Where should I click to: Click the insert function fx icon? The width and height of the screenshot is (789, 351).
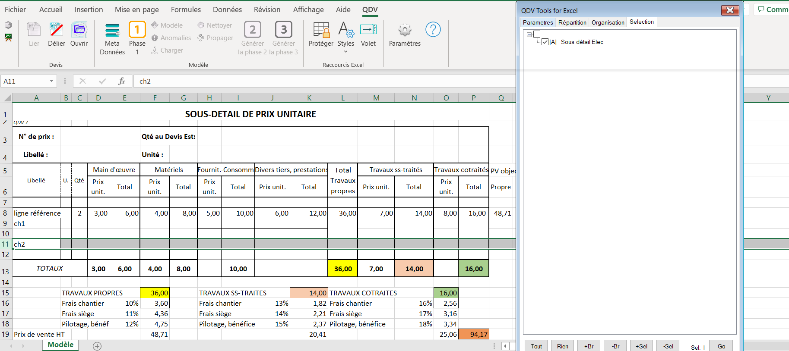pos(121,81)
